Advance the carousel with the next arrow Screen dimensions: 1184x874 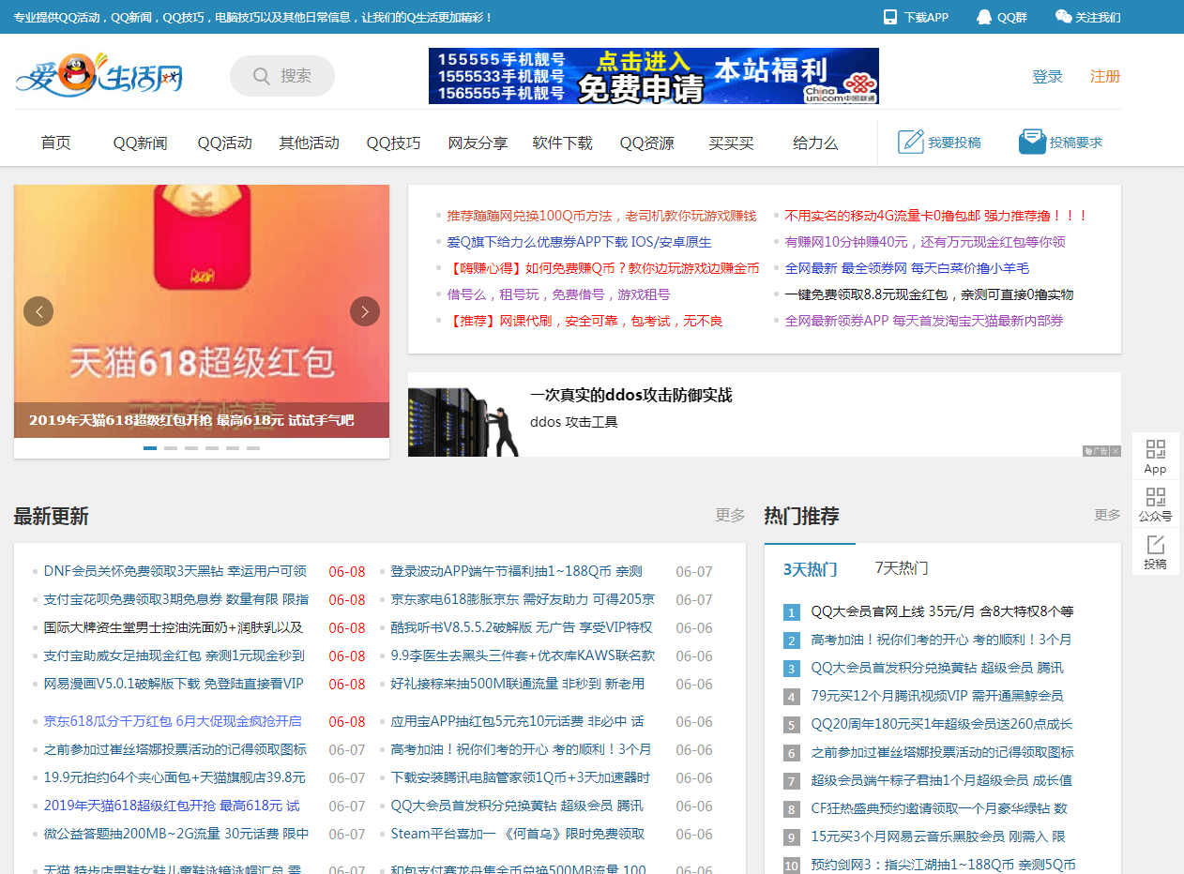[364, 310]
